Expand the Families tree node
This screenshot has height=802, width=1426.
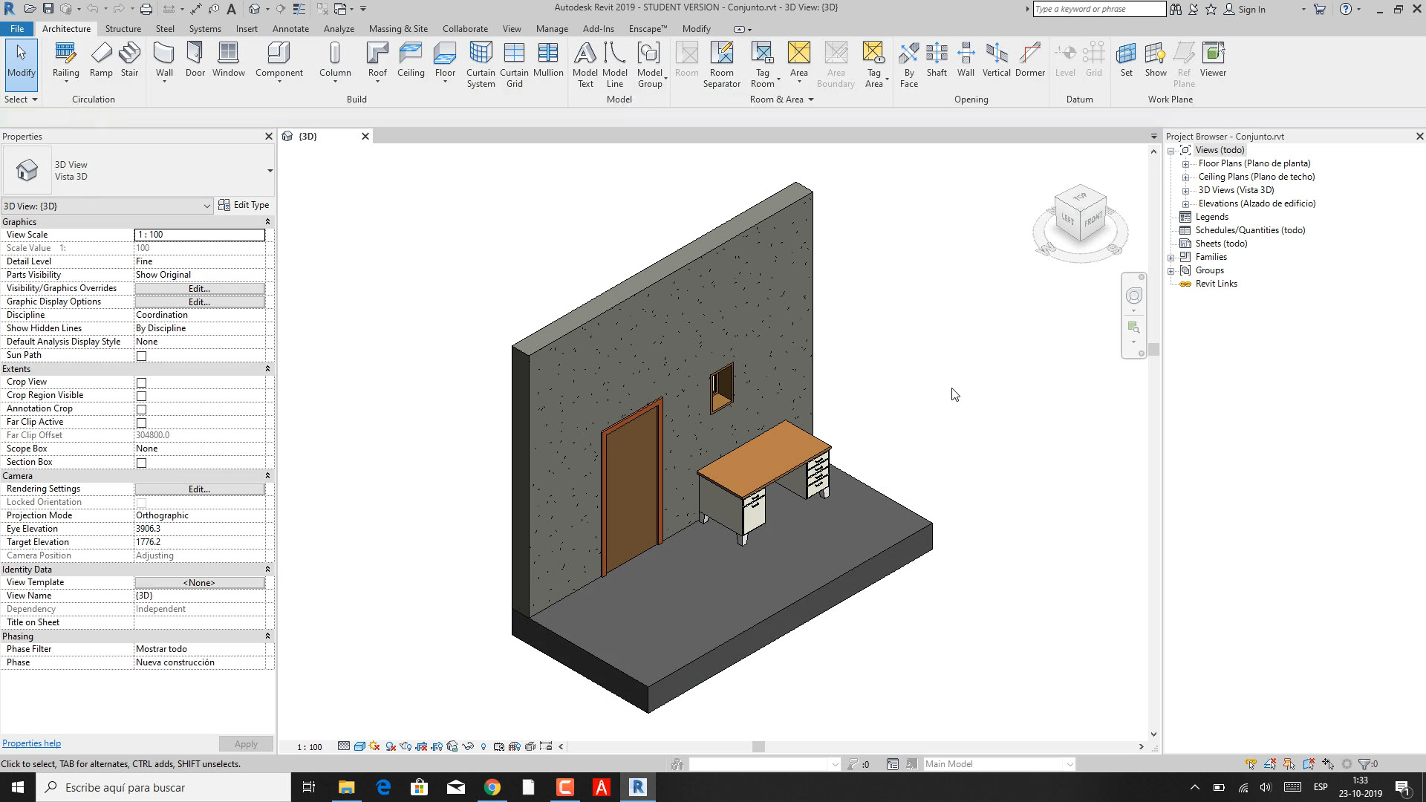(1171, 258)
